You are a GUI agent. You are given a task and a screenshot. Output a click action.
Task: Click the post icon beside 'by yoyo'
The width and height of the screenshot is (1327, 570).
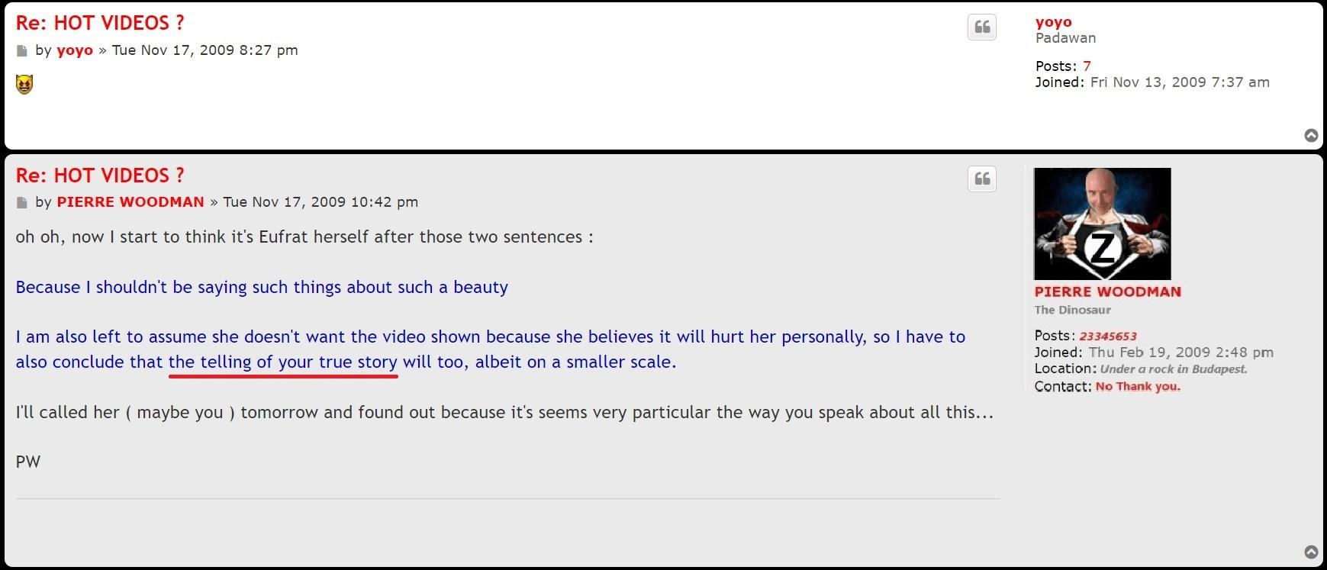(x=22, y=51)
